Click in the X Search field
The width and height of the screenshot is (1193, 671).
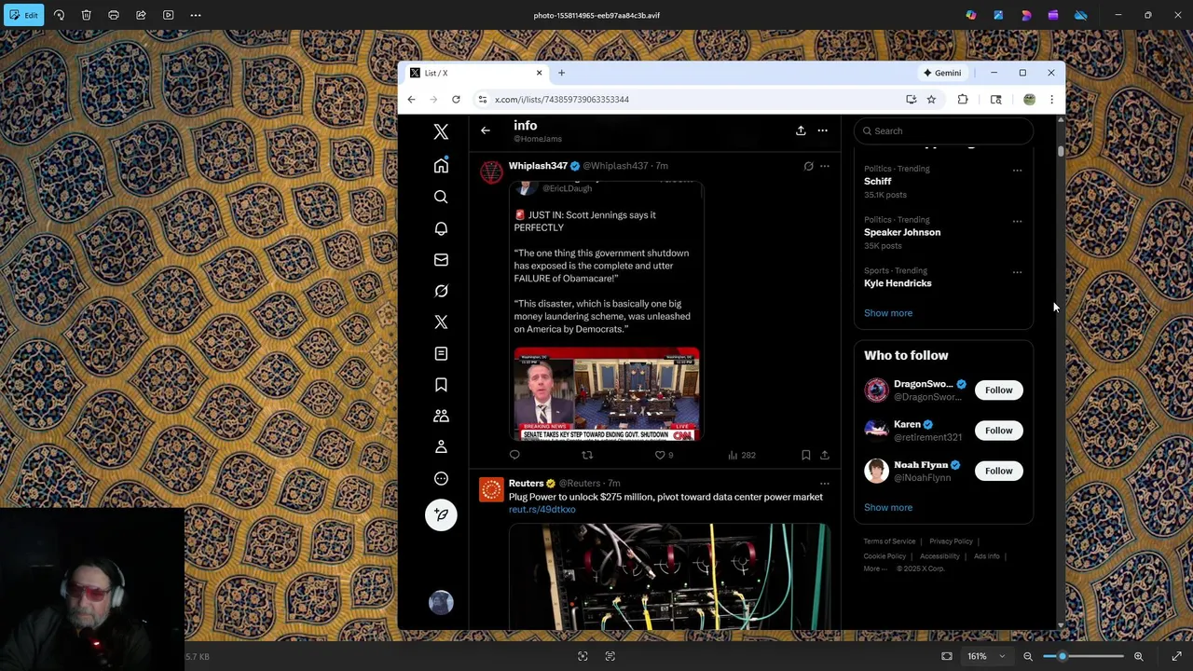943,130
